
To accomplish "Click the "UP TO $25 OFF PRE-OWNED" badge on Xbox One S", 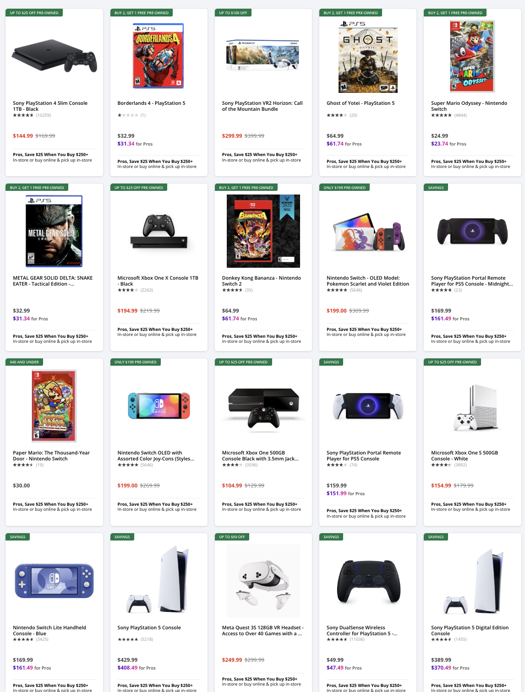I will coord(453,362).
